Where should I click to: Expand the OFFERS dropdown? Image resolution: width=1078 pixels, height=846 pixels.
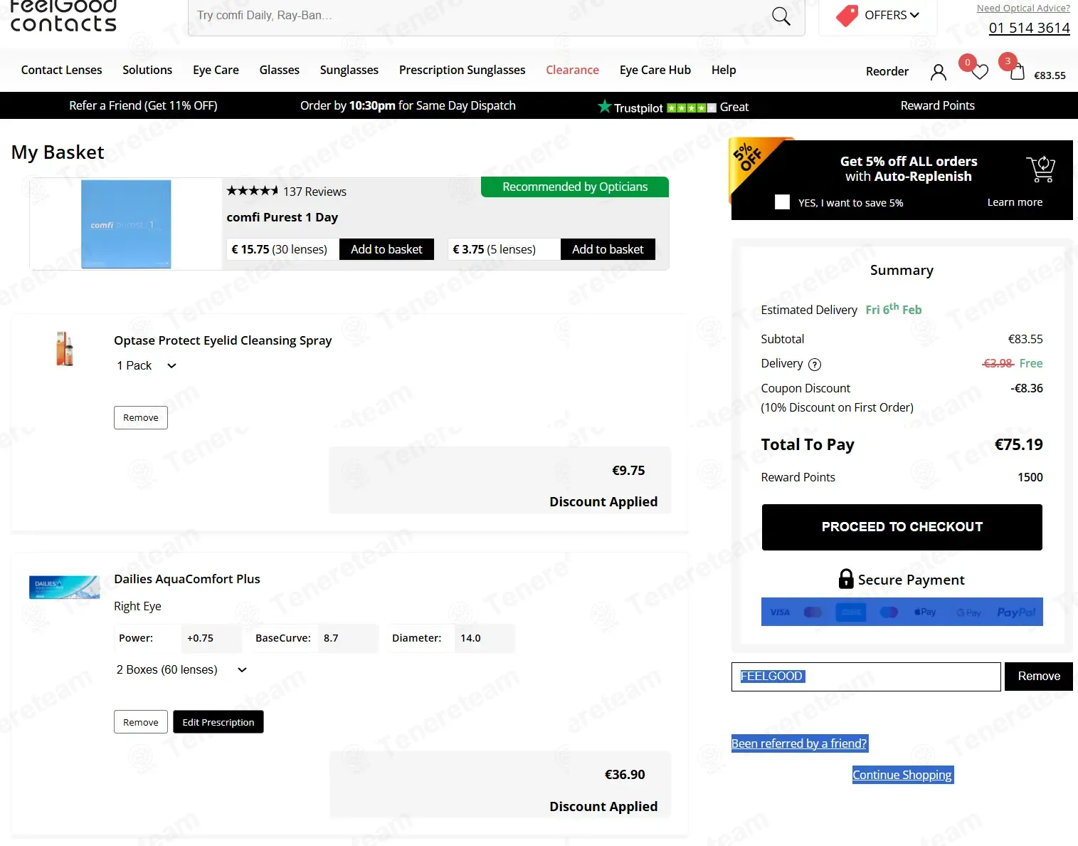pos(892,15)
